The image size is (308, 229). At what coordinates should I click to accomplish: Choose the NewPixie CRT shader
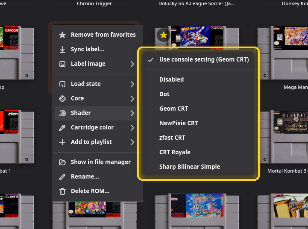tap(198, 123)
